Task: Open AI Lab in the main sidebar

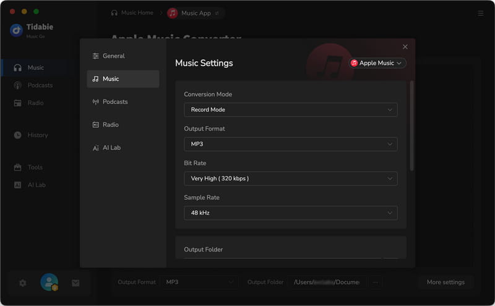Action: coord(38,185)
